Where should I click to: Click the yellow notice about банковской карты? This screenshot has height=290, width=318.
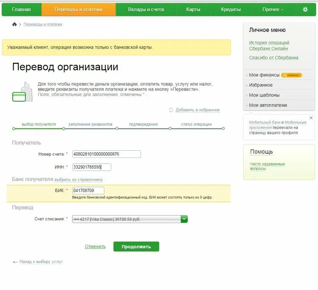(x=117, y=47)
